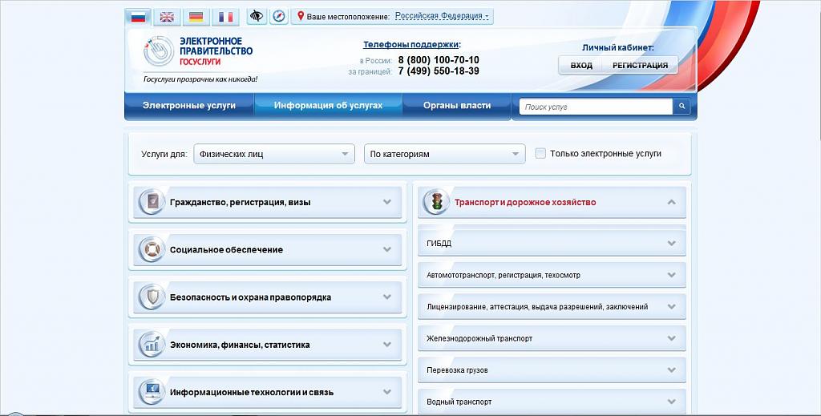The height and width of the screenshot is (416, 821).
Task: Expand Экономика, финансы, статистика chevron
Action: [x=387, y=345]
